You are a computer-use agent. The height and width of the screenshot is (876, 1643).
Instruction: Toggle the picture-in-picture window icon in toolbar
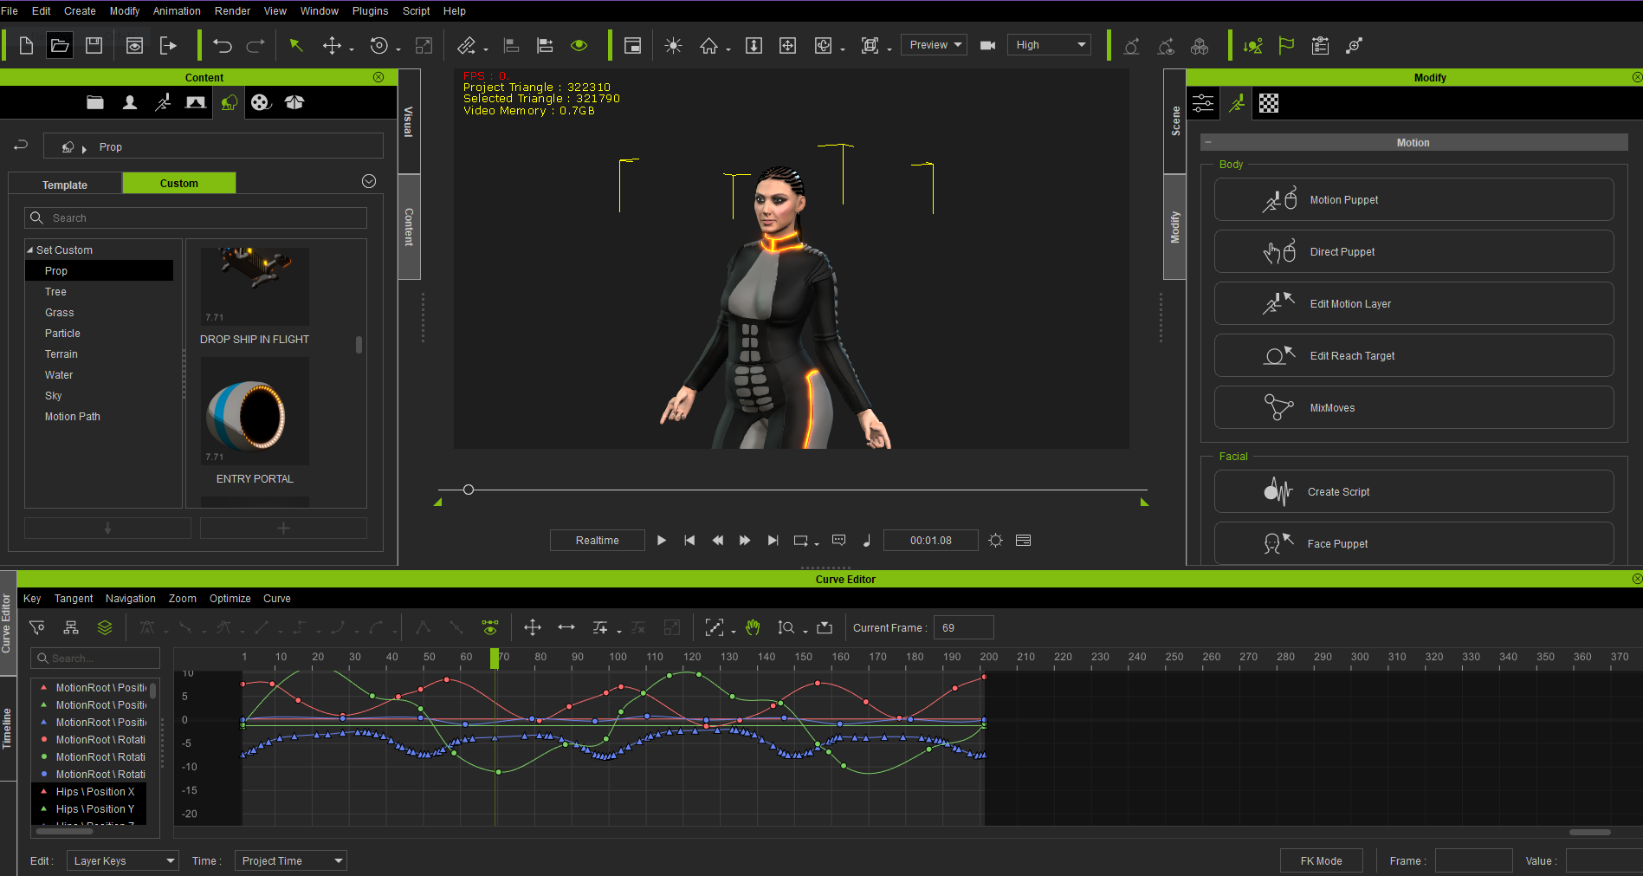pos(633,46)
